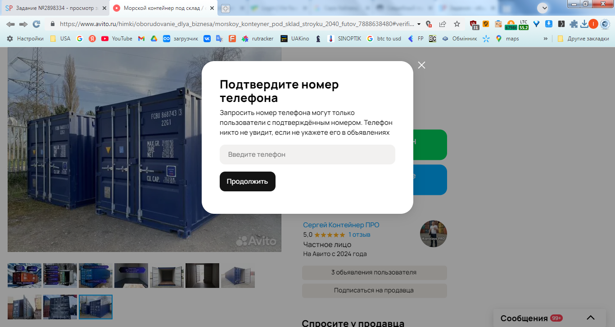Select the highlighted last row thumbnail
The image size is (615, 327).
click(95, 307)
